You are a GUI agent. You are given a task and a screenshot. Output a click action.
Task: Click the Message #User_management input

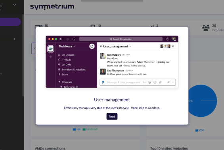click(x=124, y=82)
